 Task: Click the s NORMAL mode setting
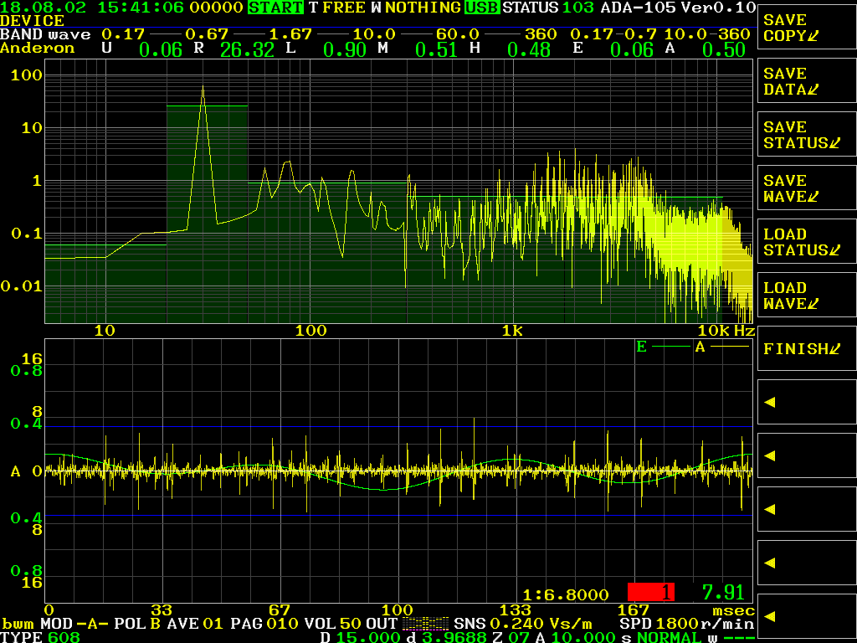pos(661,637)
